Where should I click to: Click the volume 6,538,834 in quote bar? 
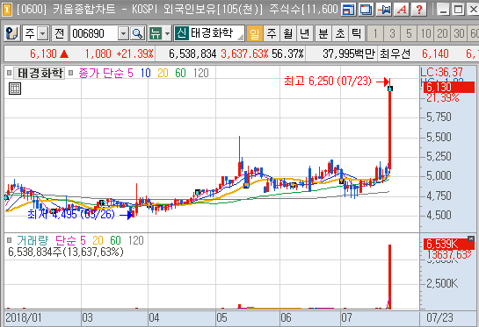(192, 54)
